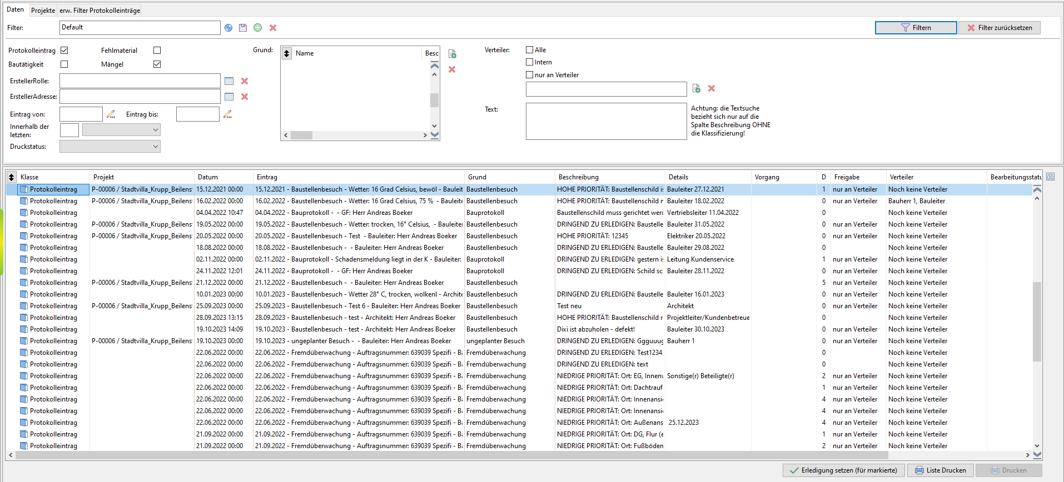Select the row dated 02.11.2022 with Schadensmeldung
This screenshot has height=482, width=1064.
pos(519,259)
